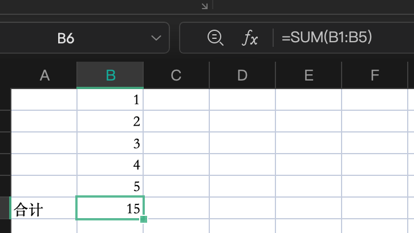Viewport: 414px width, 233px height.
Task: Click the formula bar showing =SUM(B1:B5)
Action: click(x=342, y=38)
